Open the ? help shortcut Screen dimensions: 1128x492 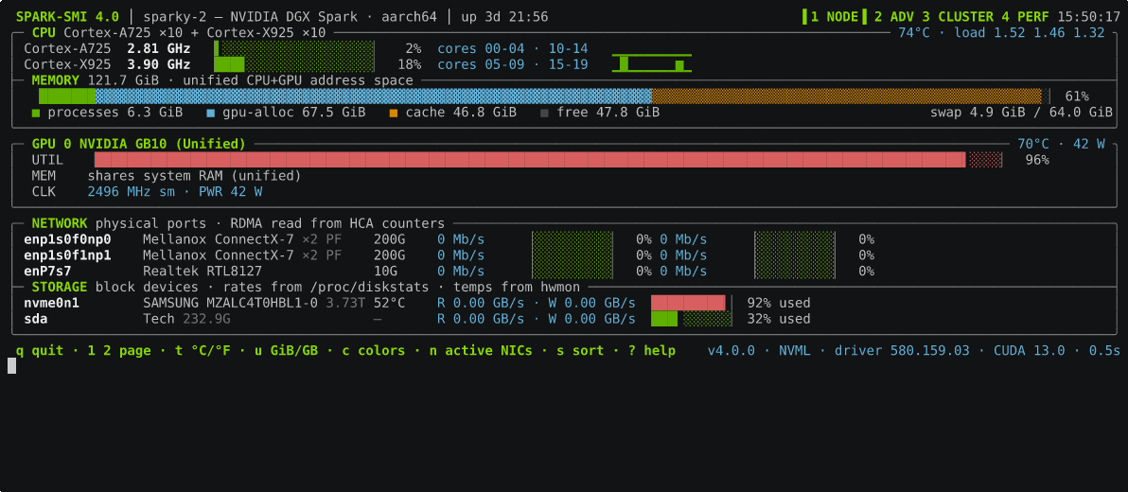point(652,351)
